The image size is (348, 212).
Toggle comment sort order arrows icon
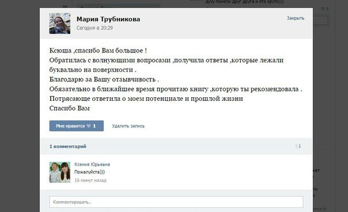pos(298,146)
